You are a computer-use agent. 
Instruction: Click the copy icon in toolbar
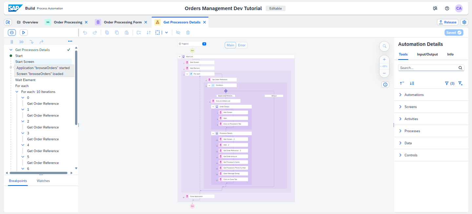pyautogui.click(x=117, y=32)
